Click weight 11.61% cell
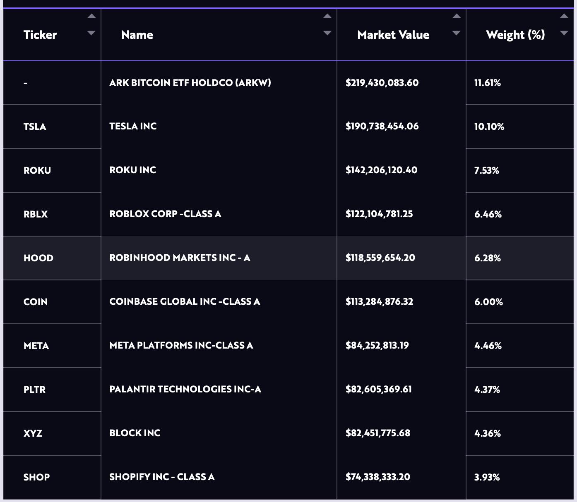 click(x=520, y=83)
